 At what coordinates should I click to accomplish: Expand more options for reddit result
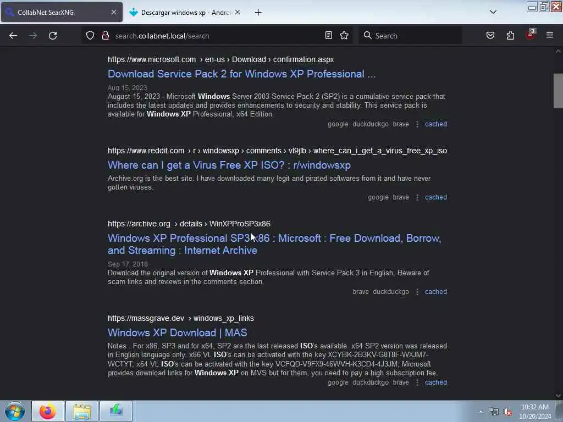point(417,197)
